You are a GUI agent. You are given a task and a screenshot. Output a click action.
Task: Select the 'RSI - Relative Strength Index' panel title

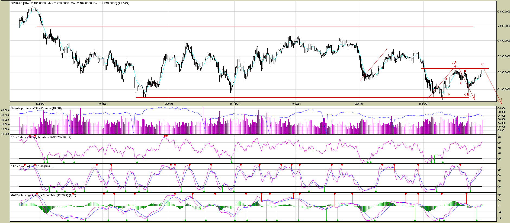tap(41, 137)
